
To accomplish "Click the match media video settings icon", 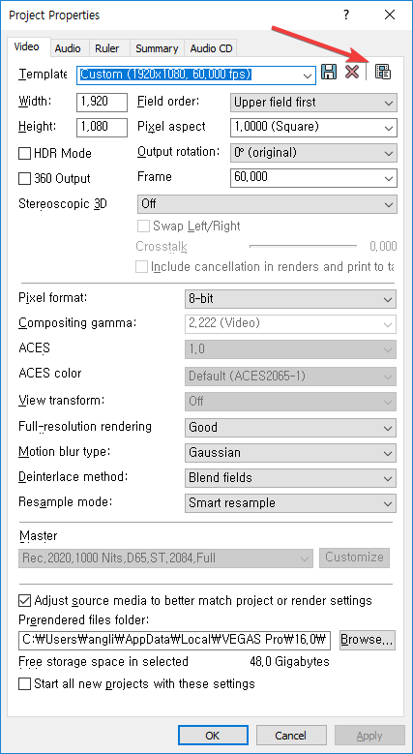I will click(383, 72).
